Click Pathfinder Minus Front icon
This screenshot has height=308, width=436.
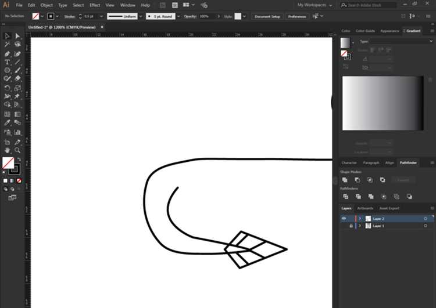pyautogui.click(x=358, y=180)
